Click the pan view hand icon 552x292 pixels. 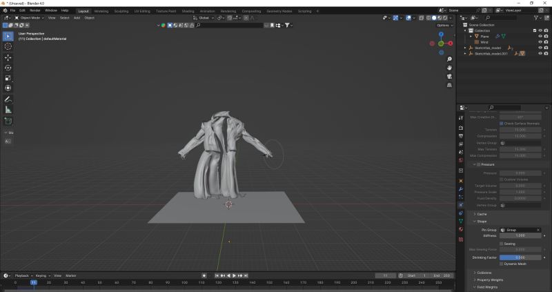pyautogui.click(x=450, y=68)
